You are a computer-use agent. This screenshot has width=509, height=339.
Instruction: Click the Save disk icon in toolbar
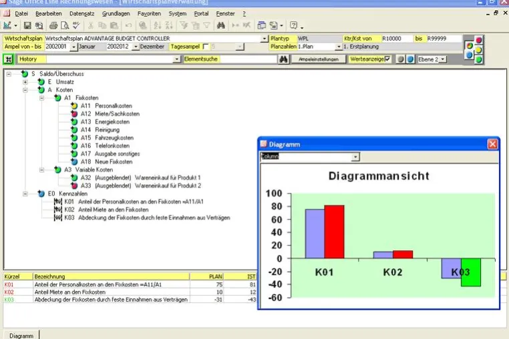coord(27,25)
